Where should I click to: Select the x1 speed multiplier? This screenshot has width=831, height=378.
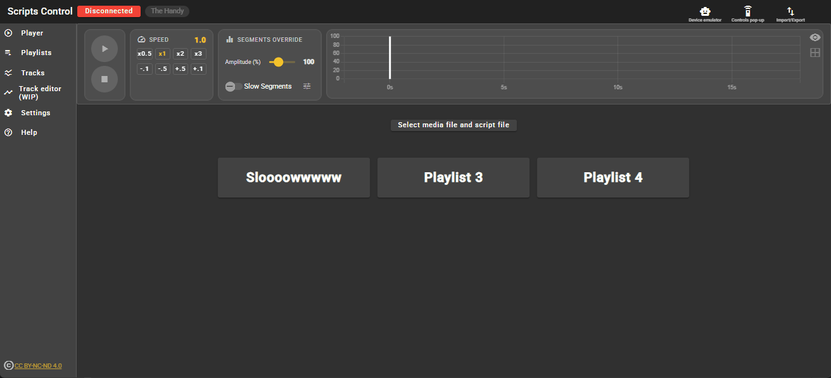coord(162,54)
